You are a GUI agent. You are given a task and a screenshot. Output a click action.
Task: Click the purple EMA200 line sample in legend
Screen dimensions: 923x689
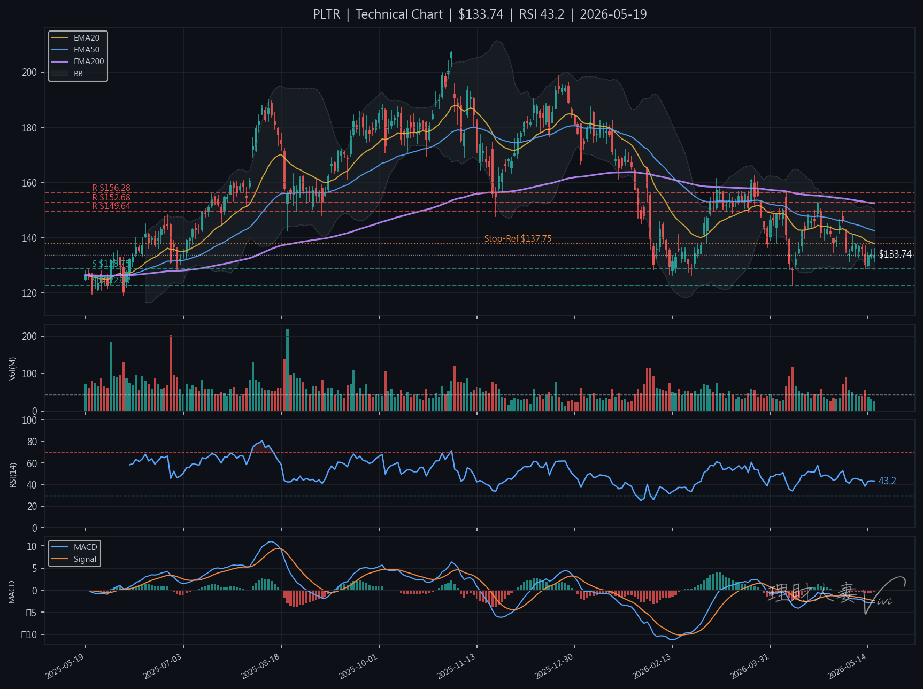coord(59,61)
